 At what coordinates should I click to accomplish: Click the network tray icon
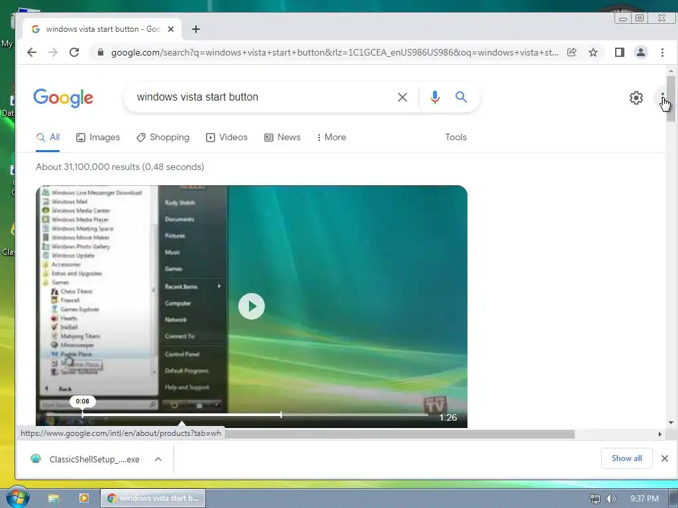pos(595,499)
